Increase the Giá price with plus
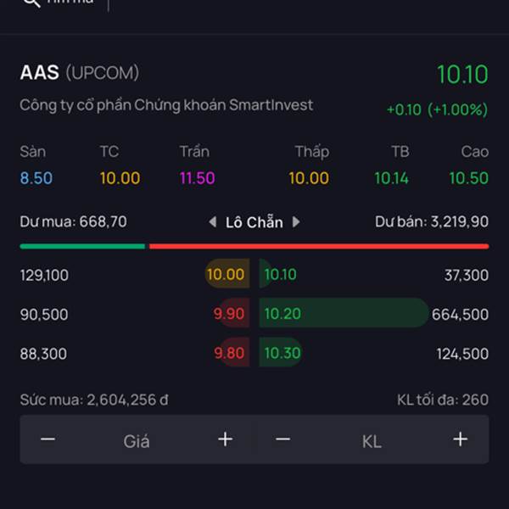Image resolution: width=509 pixels, height=509 pixels. [x=225, y=439]
